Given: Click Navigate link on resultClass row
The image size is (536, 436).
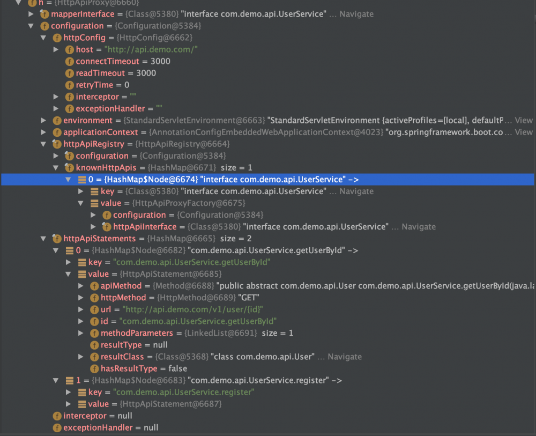Looking at the screenshot, I should click(345, 357).
